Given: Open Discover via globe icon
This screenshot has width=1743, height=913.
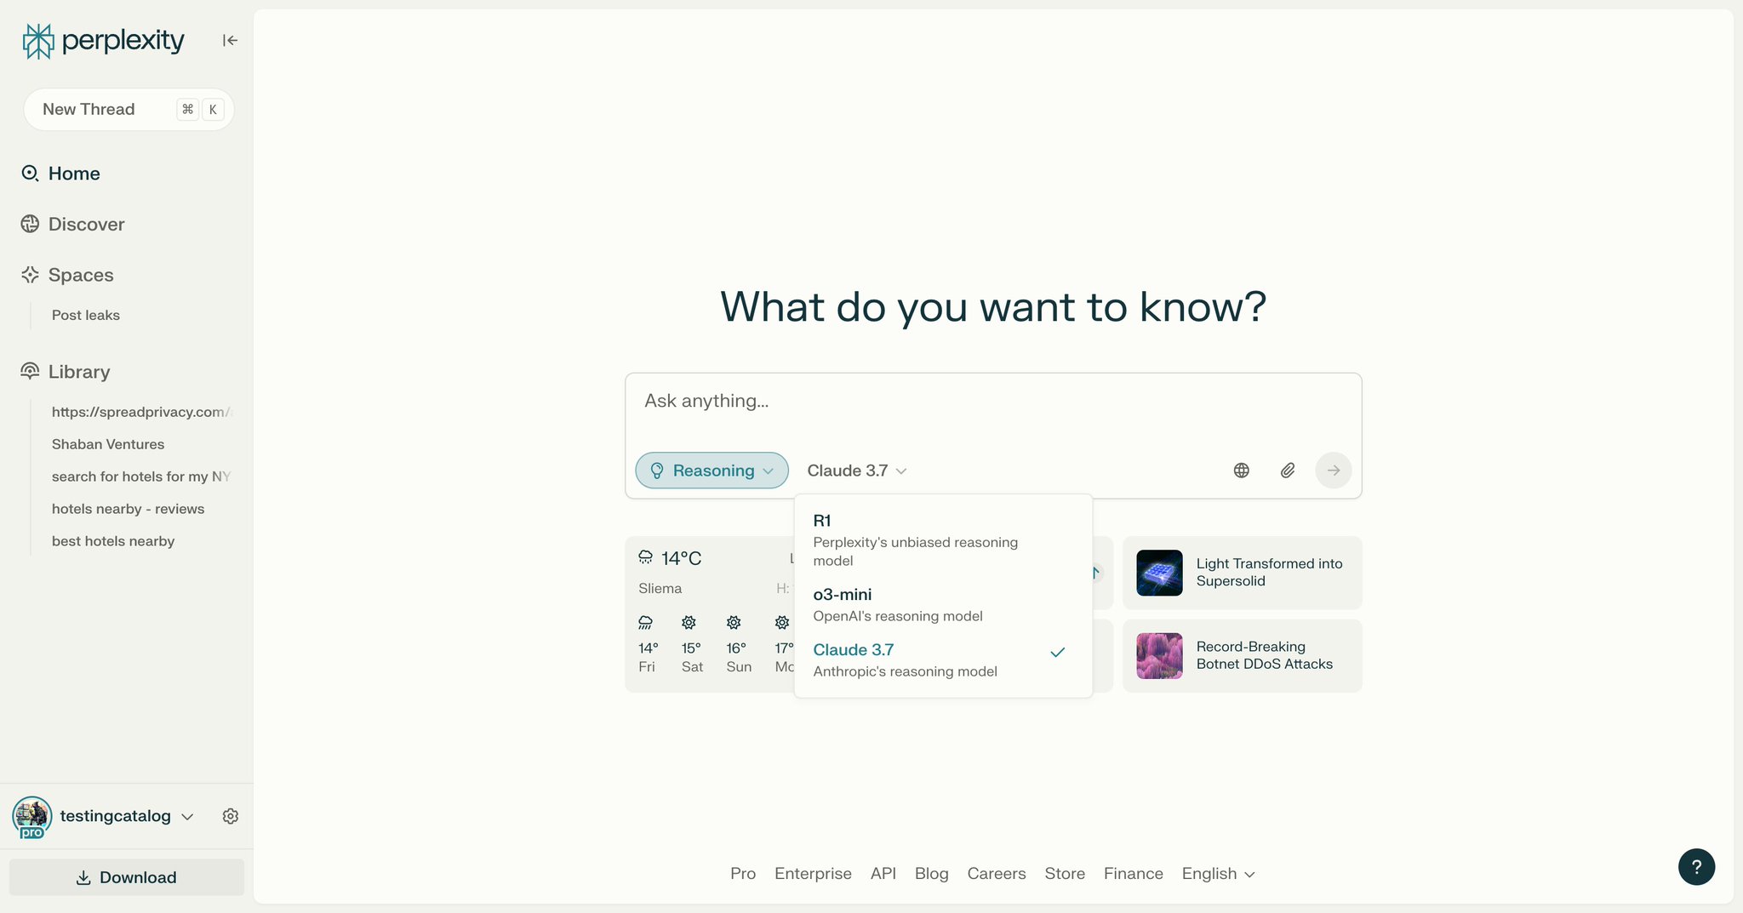Looking at the screenshot, I should (x=30, y=224).
